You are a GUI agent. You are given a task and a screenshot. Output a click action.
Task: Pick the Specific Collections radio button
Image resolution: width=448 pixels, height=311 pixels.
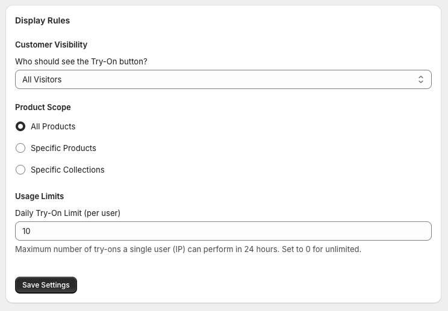pyautogui.click(x=20, y=170)
